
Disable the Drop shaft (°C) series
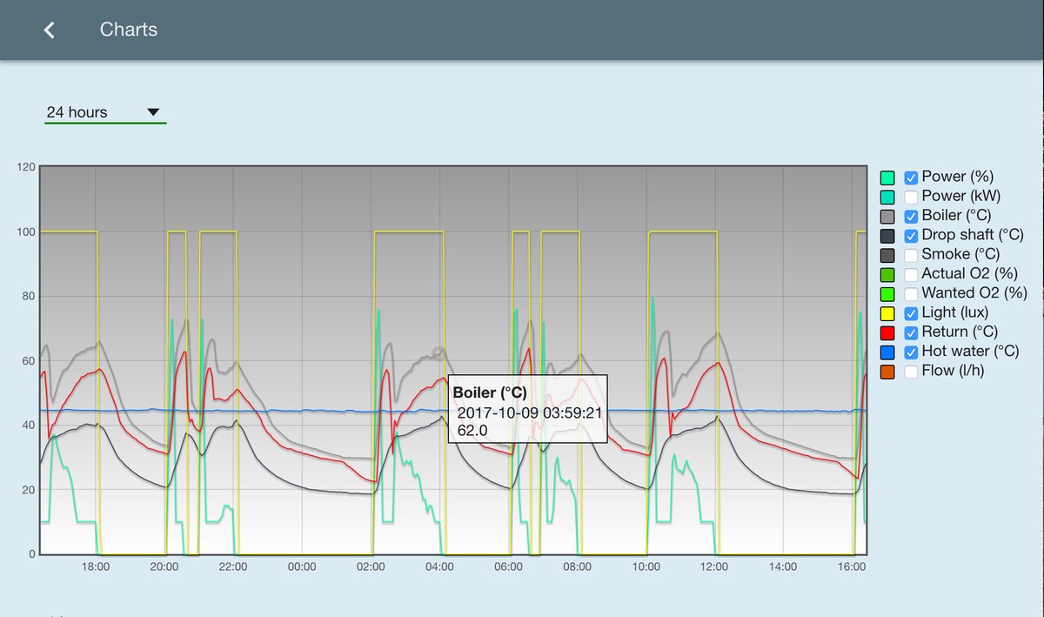pos(912,235)
